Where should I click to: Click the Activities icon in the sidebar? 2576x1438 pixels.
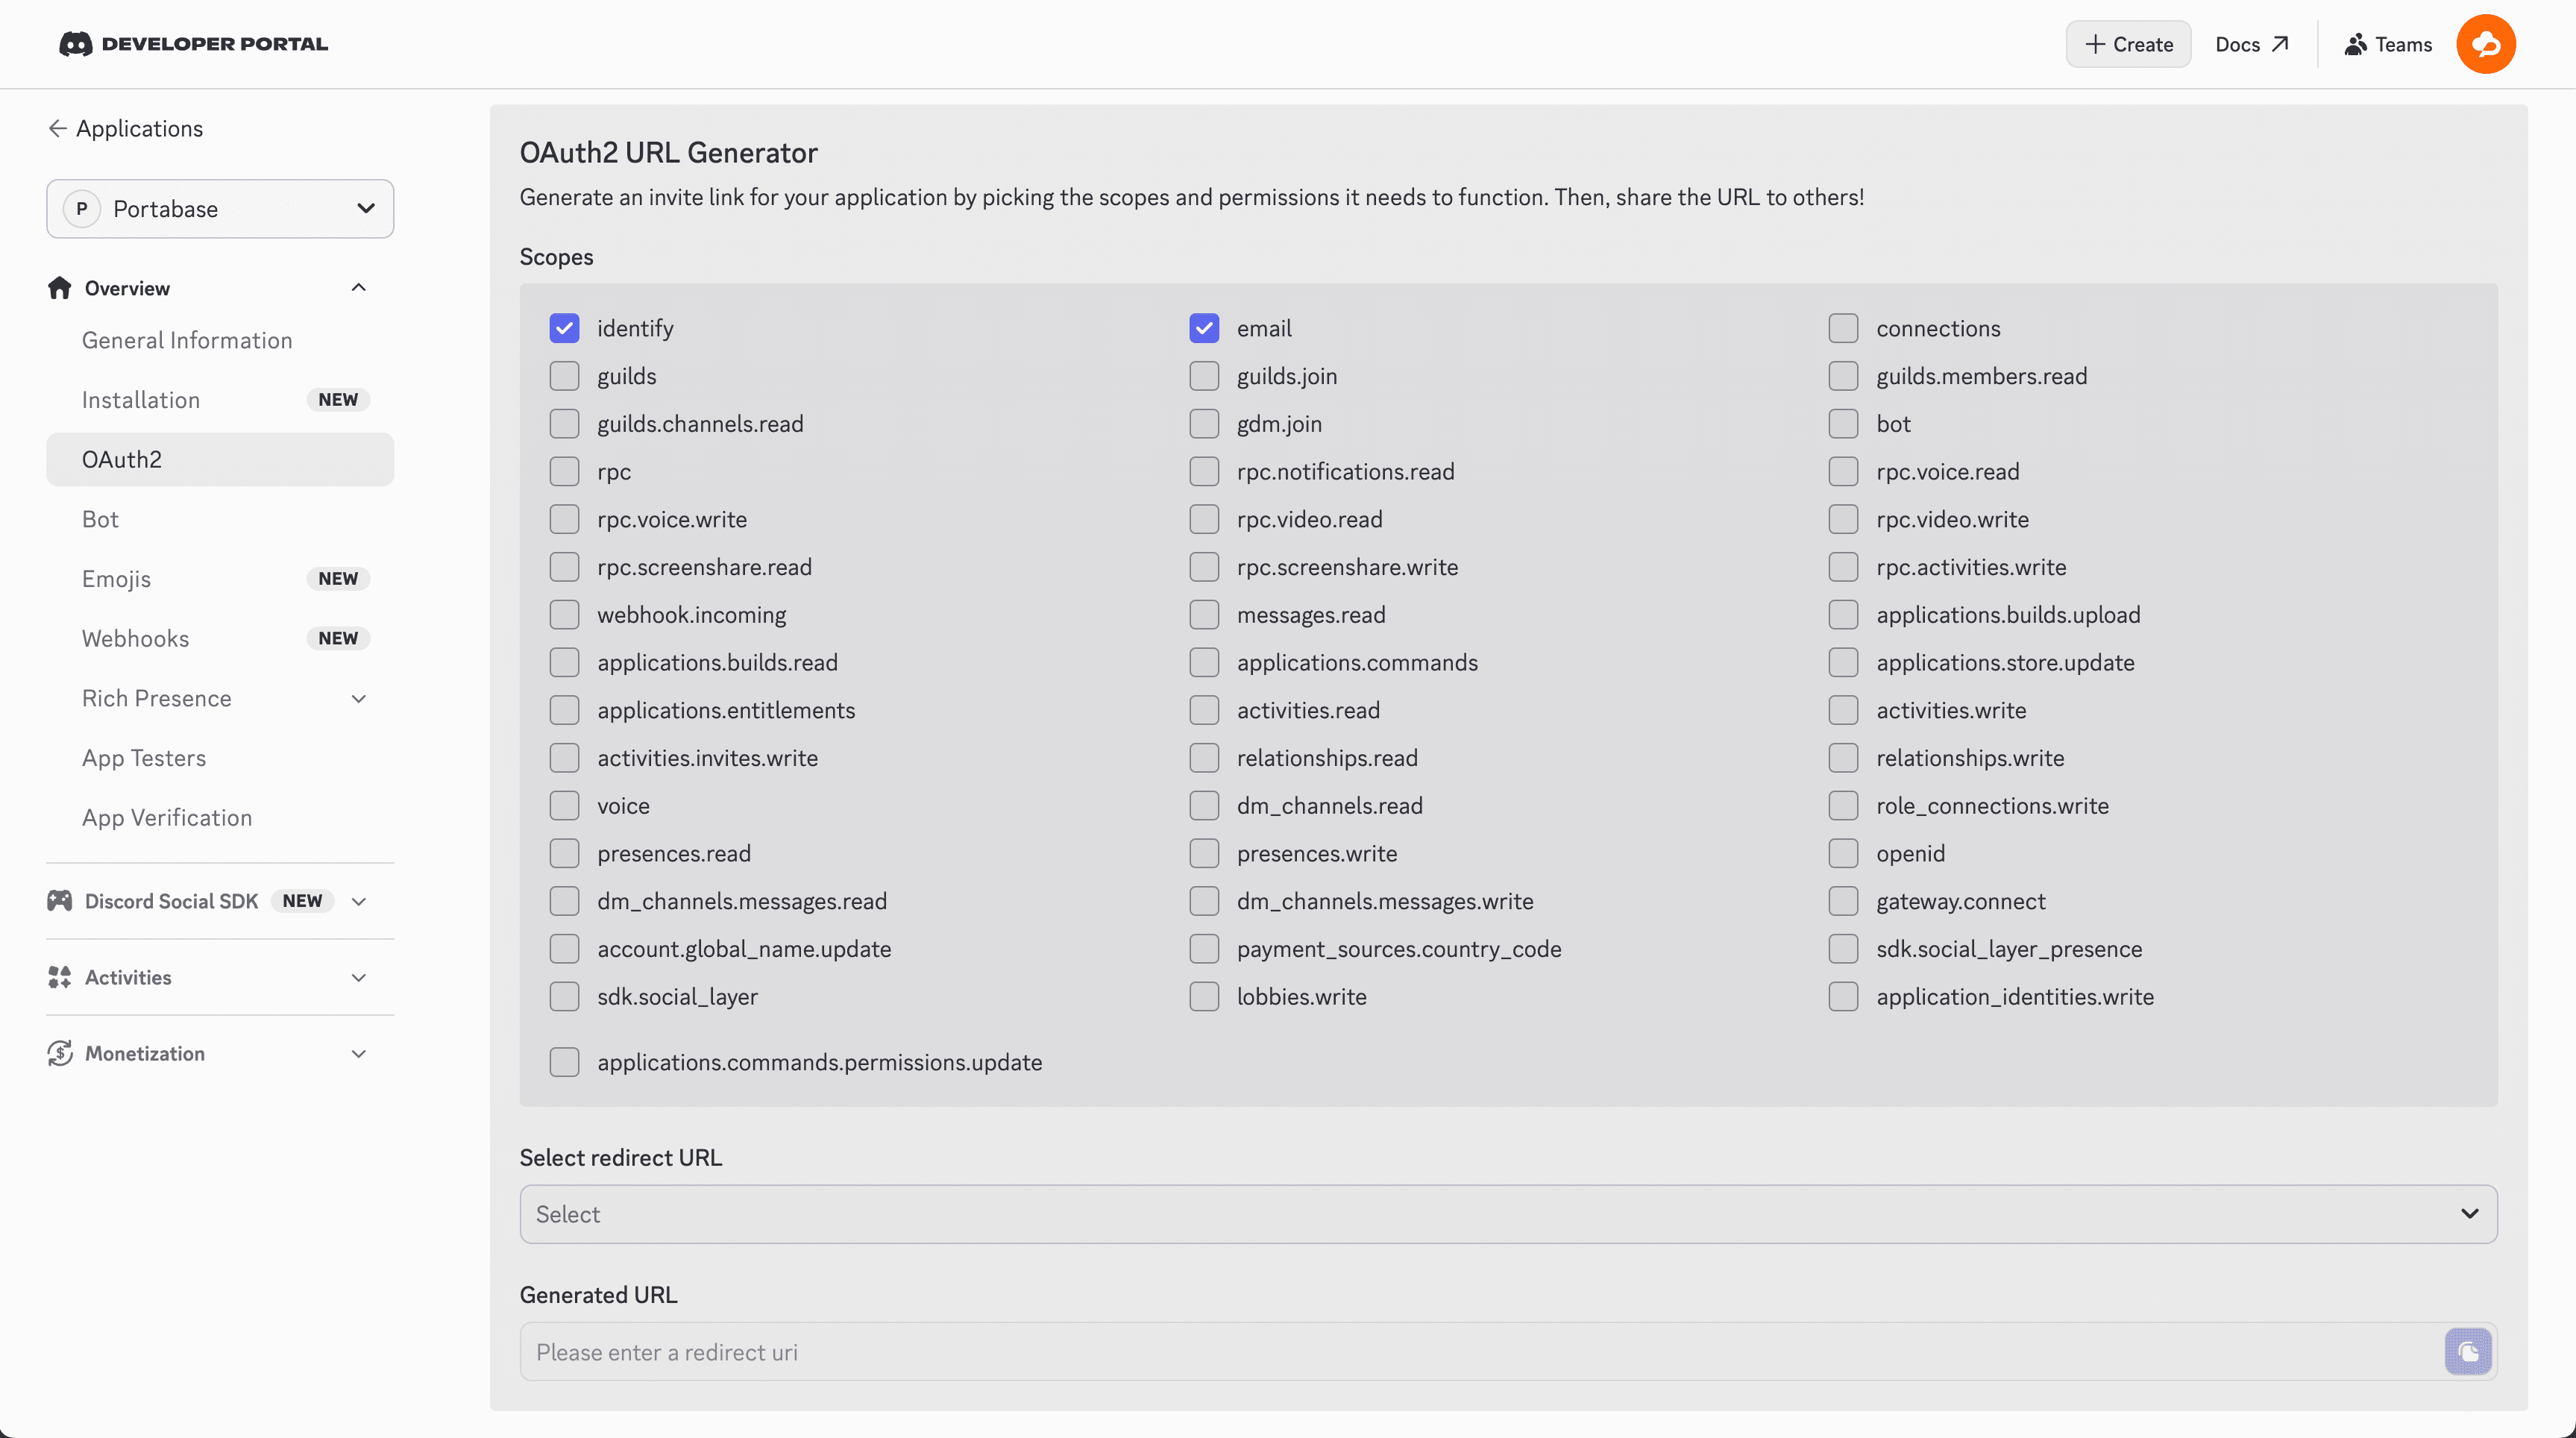59,977
